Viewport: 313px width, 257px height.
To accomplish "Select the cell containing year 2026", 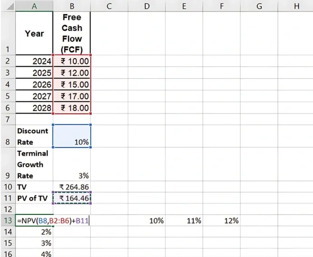I will pos(34,85).
